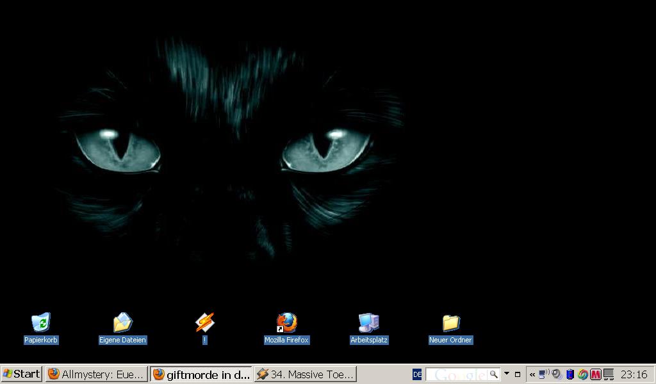656x384 pixels.
Task: Click the network computers tray icon
Action: (609, 374)
